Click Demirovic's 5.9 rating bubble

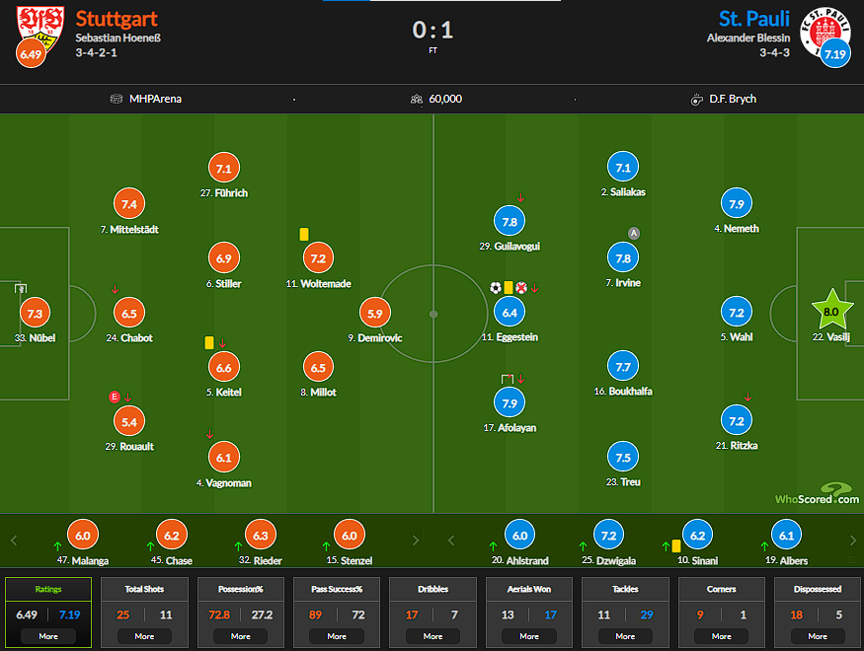(x=374, y=313)
